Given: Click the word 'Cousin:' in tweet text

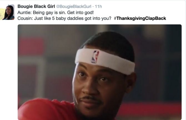Looking at the screenshot, I should click(25, 18).
